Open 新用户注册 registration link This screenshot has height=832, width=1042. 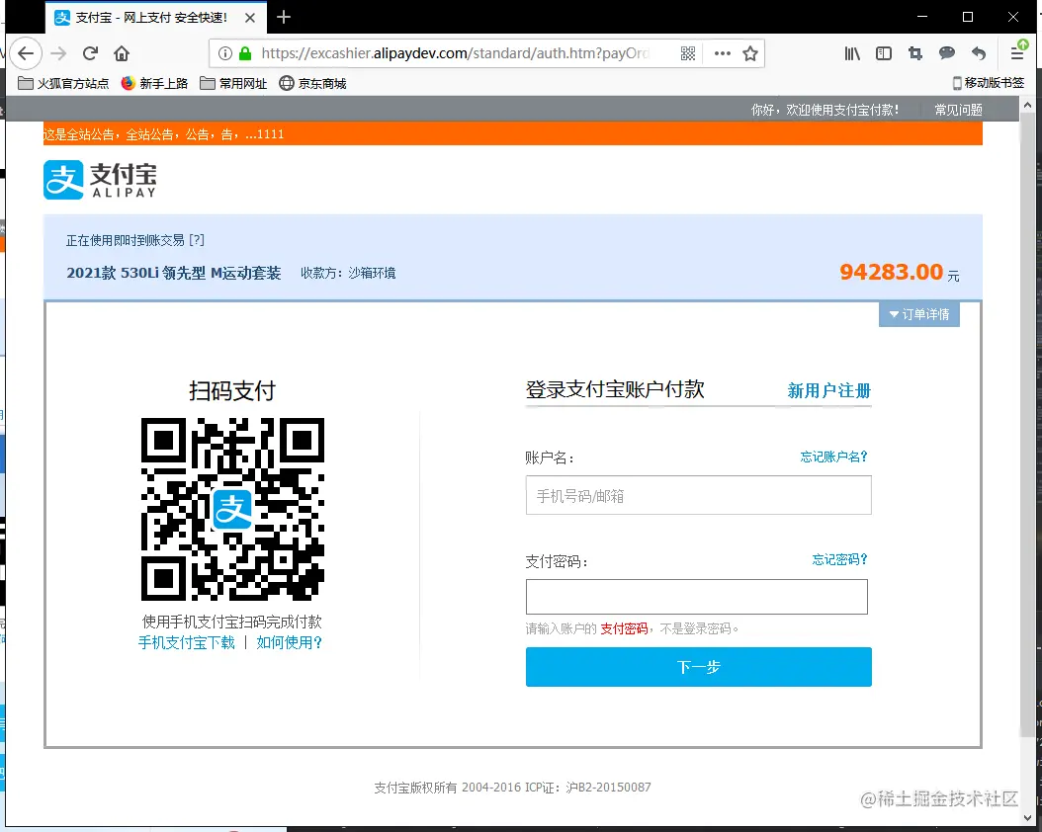pyautogui.click(x=828, y=390)
